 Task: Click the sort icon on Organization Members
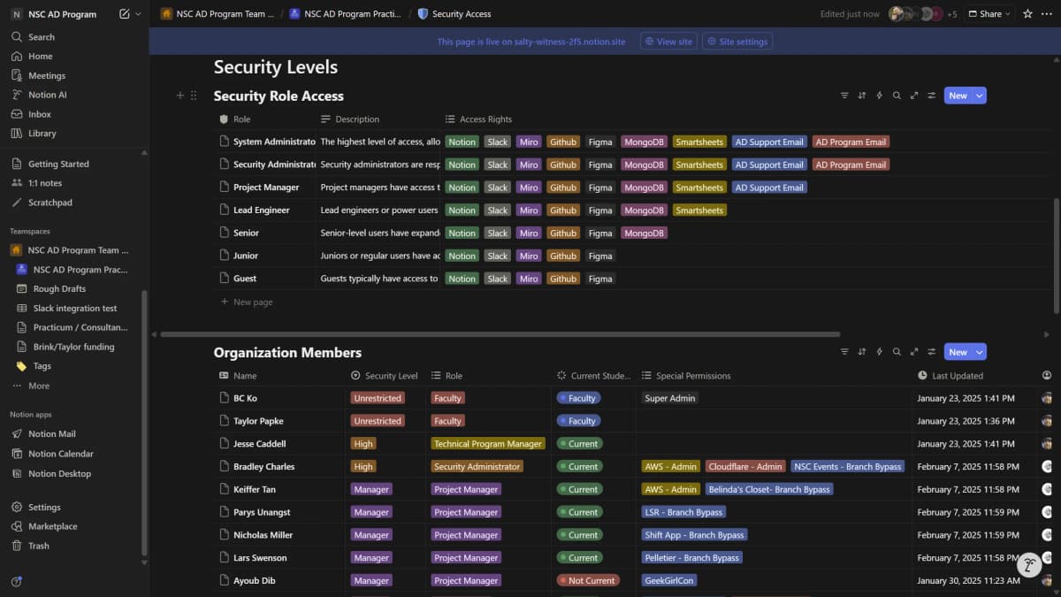pos(862,351)
